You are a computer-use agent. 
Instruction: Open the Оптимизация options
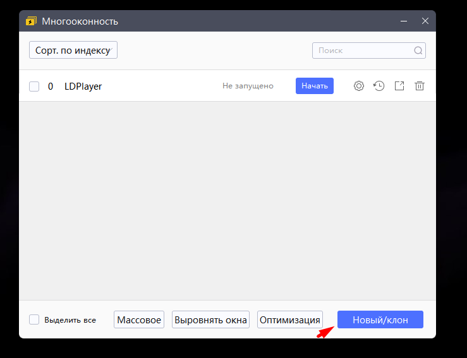click(290, 320)
